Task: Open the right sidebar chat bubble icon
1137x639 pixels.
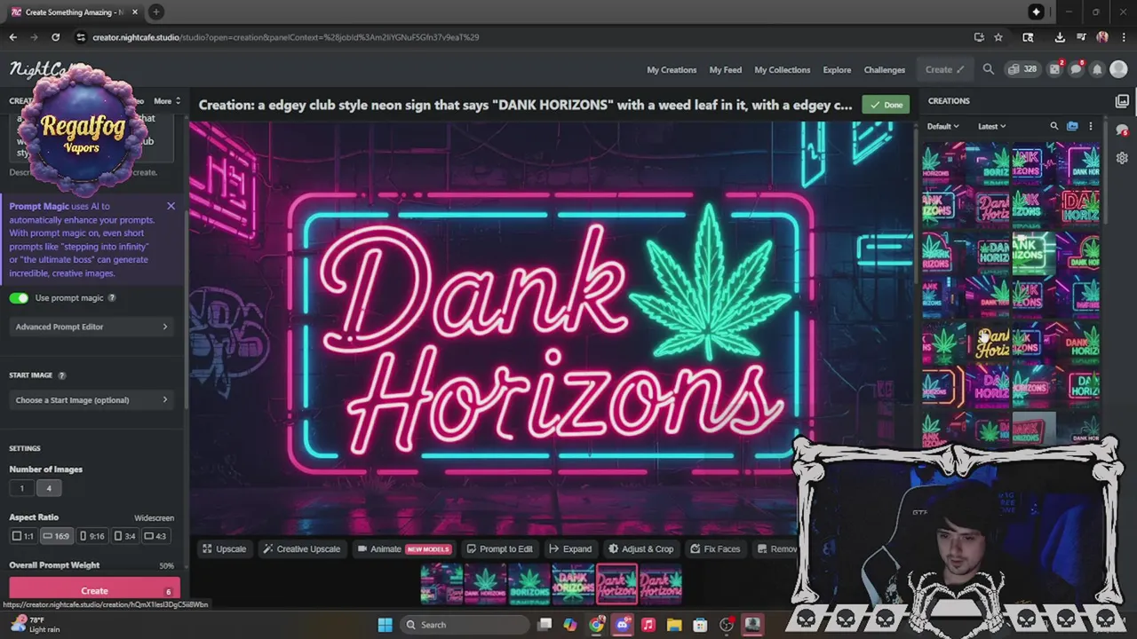Action: coord(1122,130)
